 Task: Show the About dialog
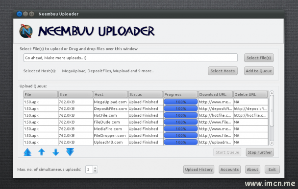pyautogui.click(x=252, y=169)
